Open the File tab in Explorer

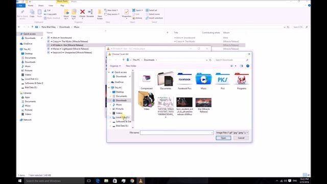[x=20, y=6]
